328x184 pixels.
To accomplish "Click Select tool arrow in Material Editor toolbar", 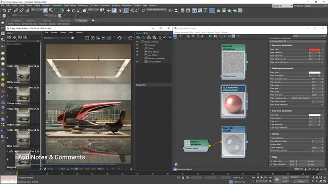I will [x=175, y=36].
